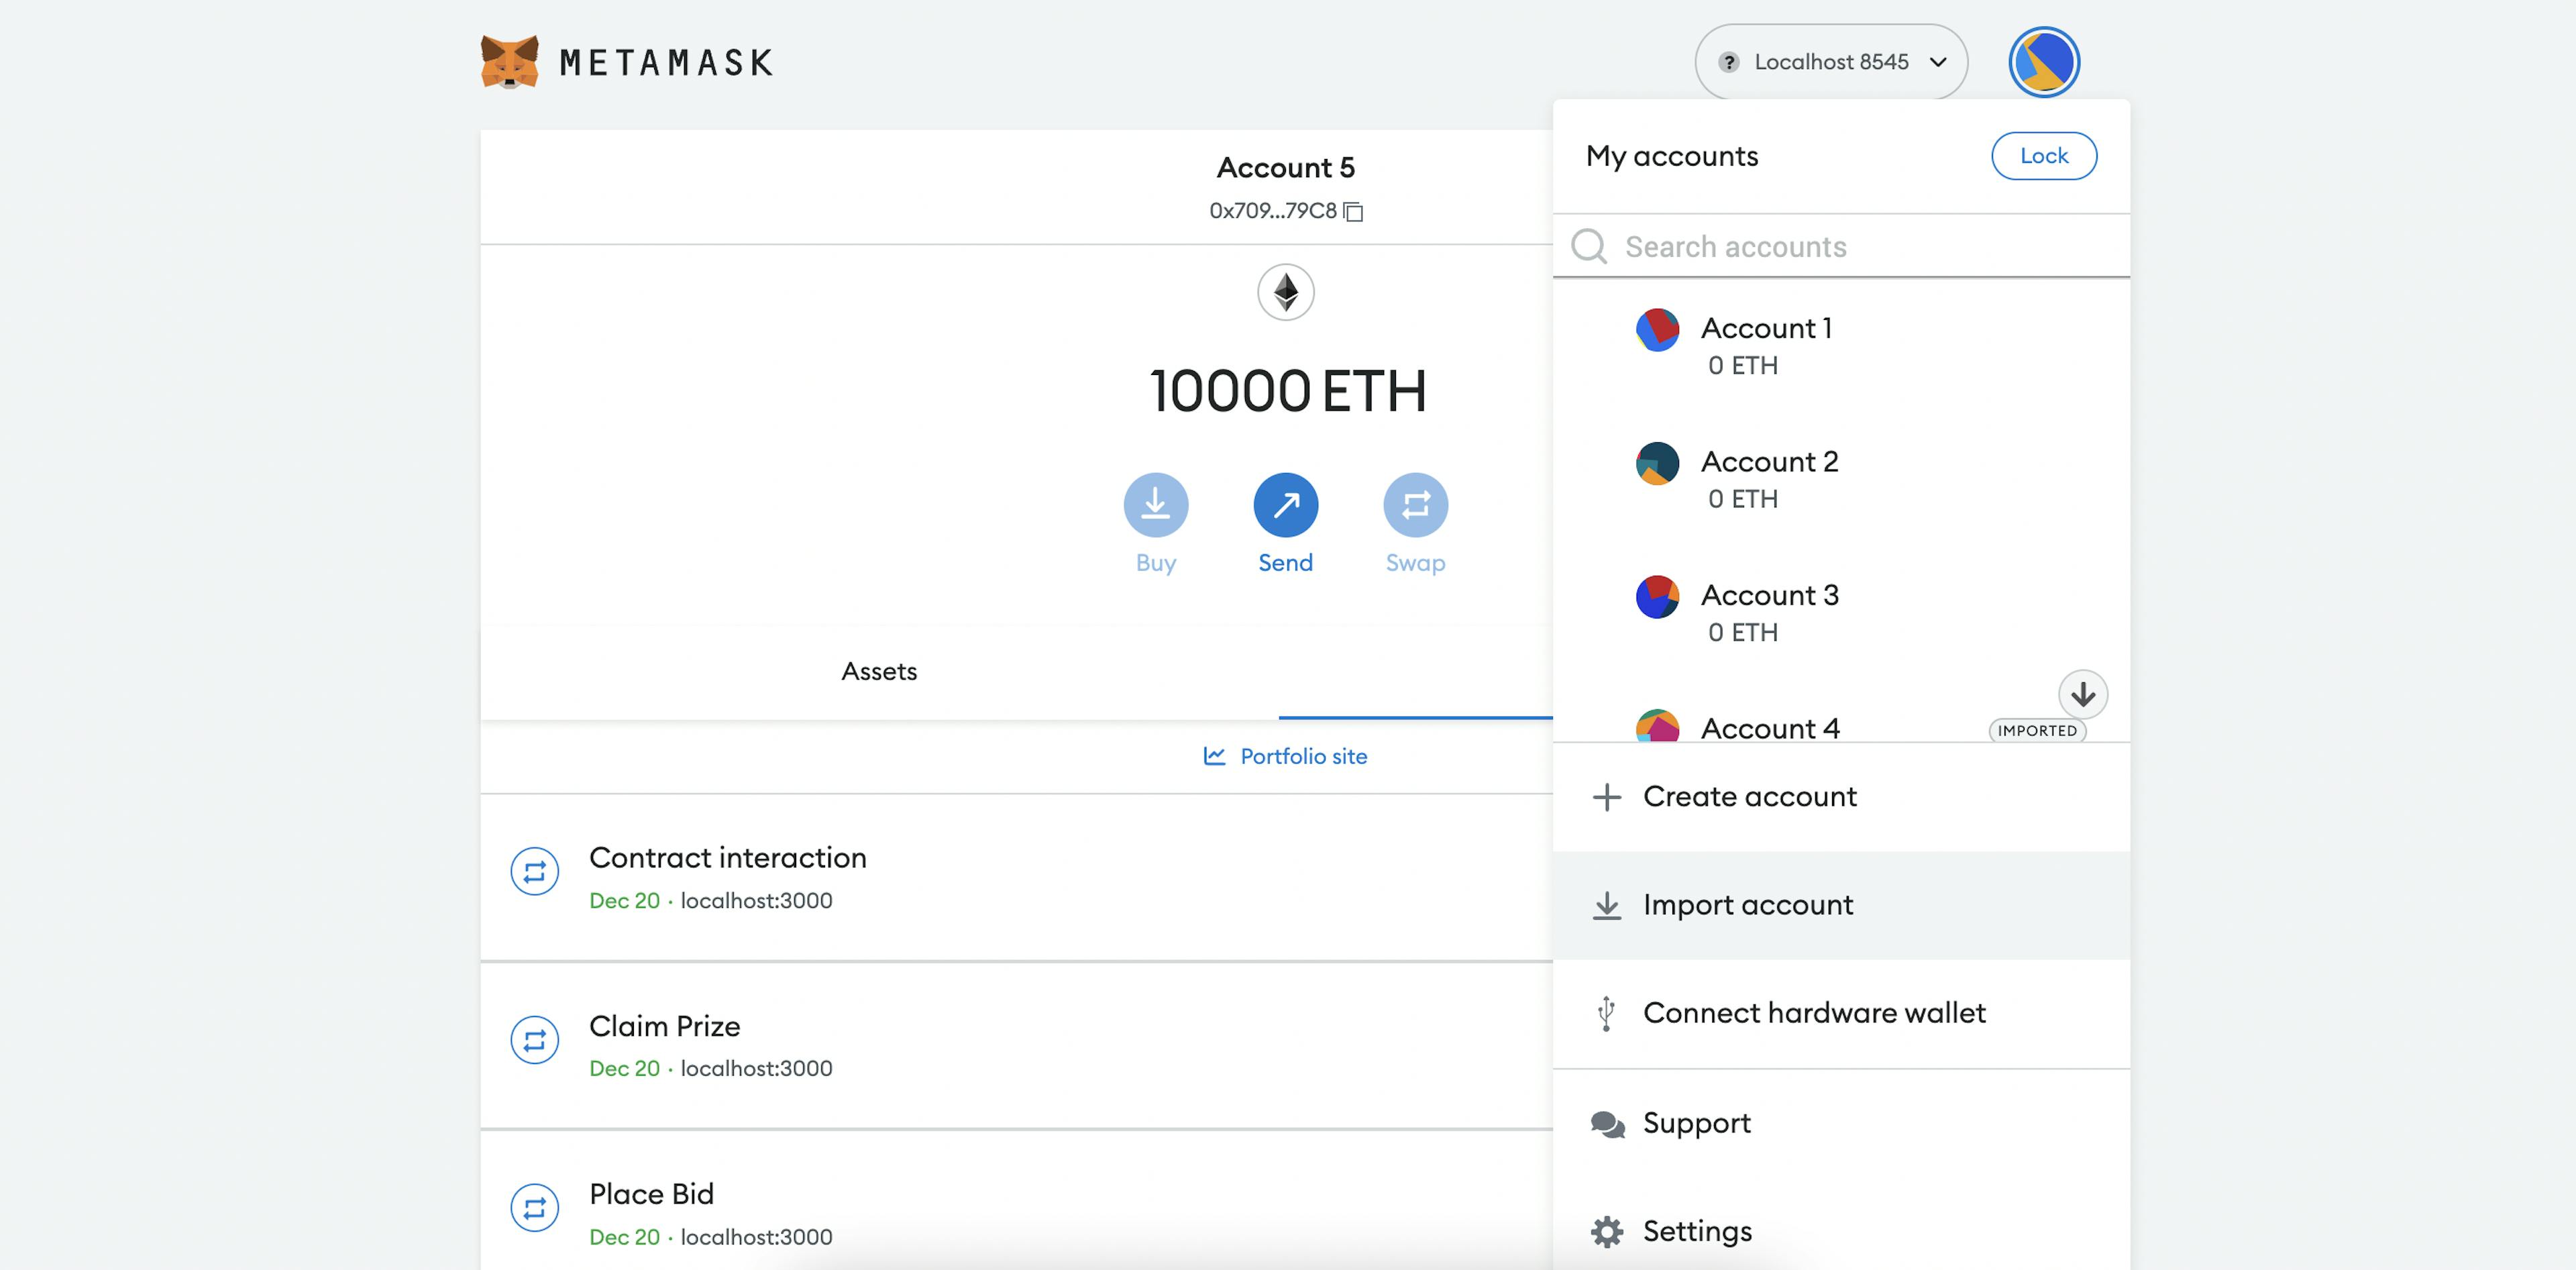The height and width of the screenshot is (1270, 2576).
Task: Open Settings from the menu
Action: [x=1841, y=1231]
